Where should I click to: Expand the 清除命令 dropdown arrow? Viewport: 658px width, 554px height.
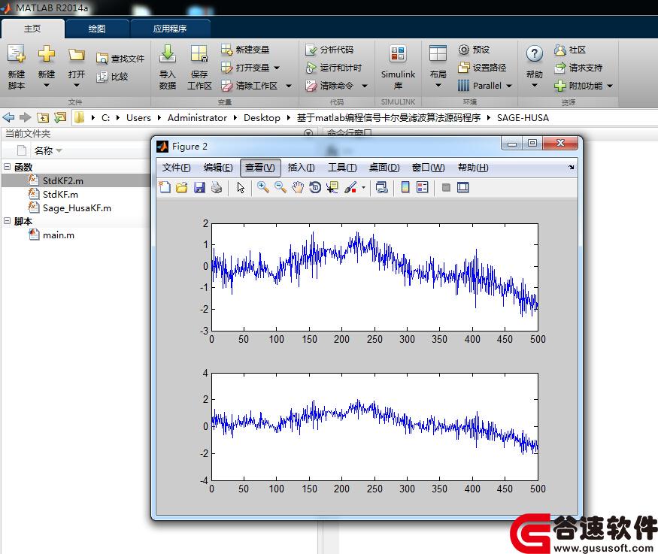coord(365,86)
